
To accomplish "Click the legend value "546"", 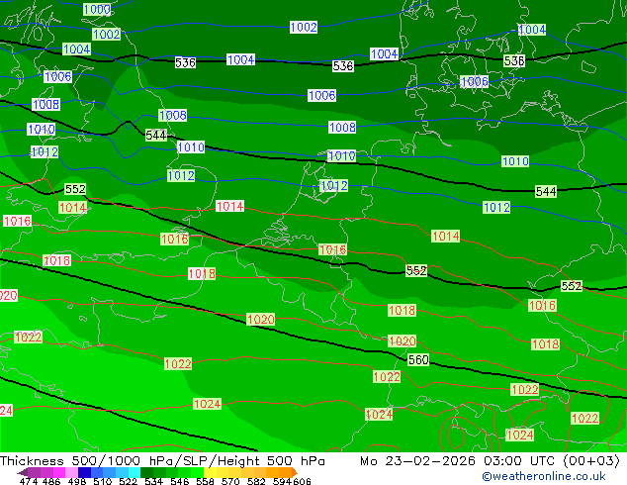I will [179, 481].
